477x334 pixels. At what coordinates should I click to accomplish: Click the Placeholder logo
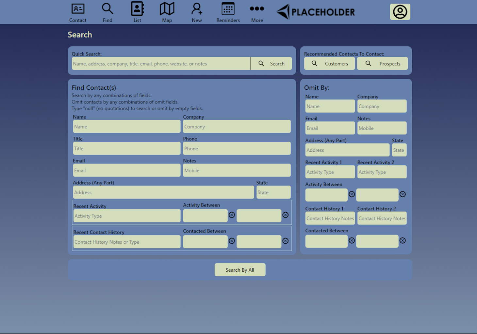tap(316, 12)
